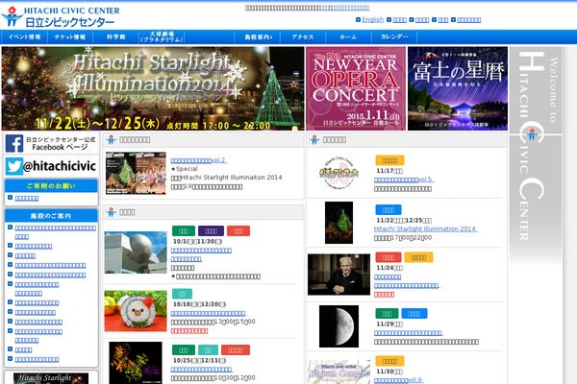Click the link under ご寄附のお願い
The height and width of the screenshot is (384, 577).
click(27, 199)
